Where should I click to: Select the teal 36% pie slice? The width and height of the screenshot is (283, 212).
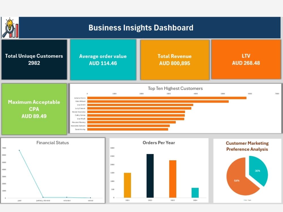[x=258, y=170]
